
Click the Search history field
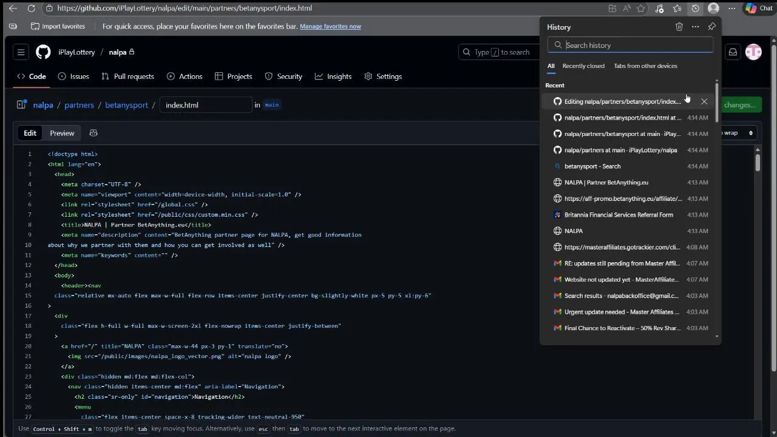(x=631, y=45)
